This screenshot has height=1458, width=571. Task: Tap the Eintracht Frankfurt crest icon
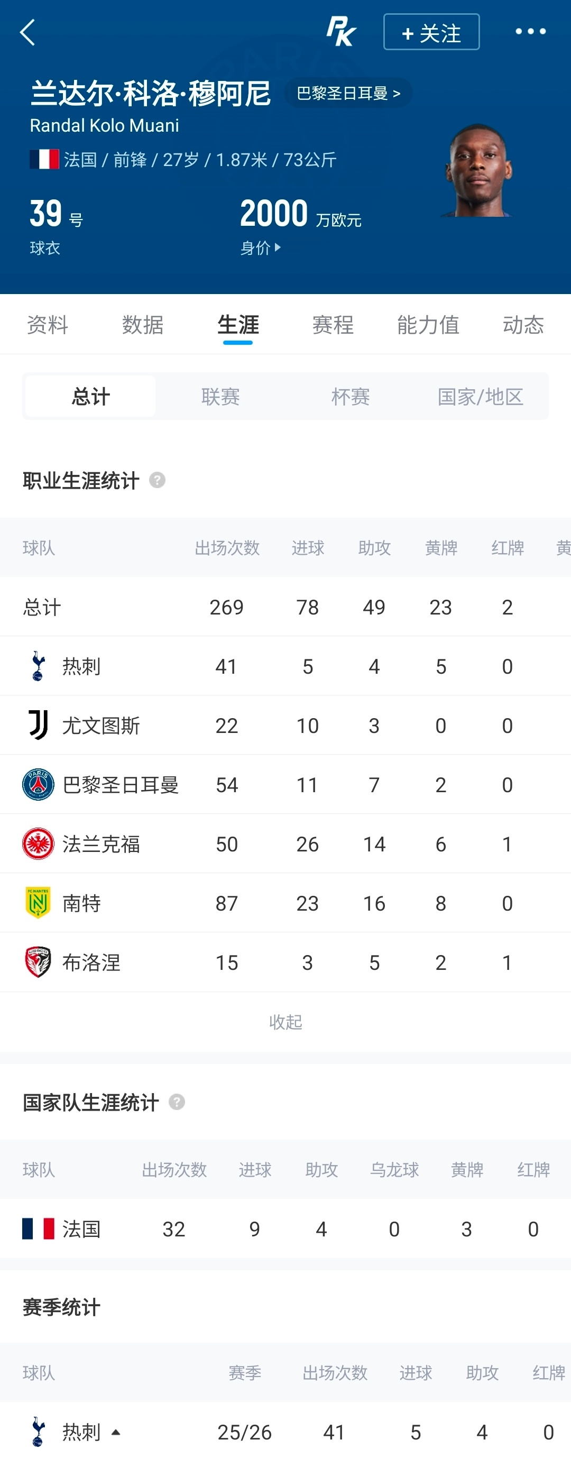coord(38,844)
